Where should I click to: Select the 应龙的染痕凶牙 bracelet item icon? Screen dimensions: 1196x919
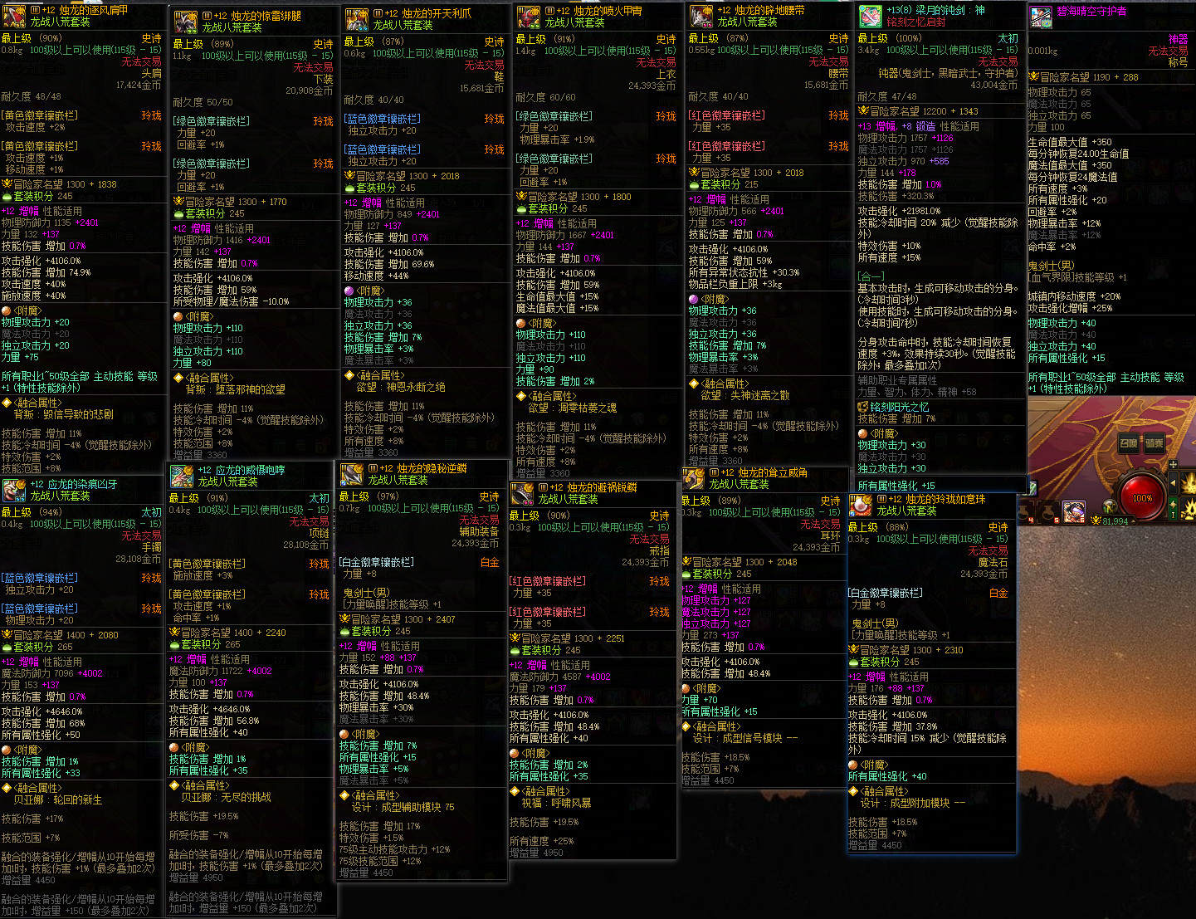click(x=14, y=490)
